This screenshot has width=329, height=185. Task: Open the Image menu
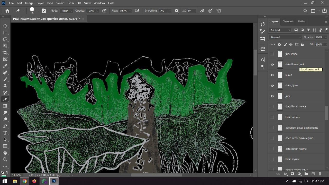pyautogui.click(x=29, y=3)
